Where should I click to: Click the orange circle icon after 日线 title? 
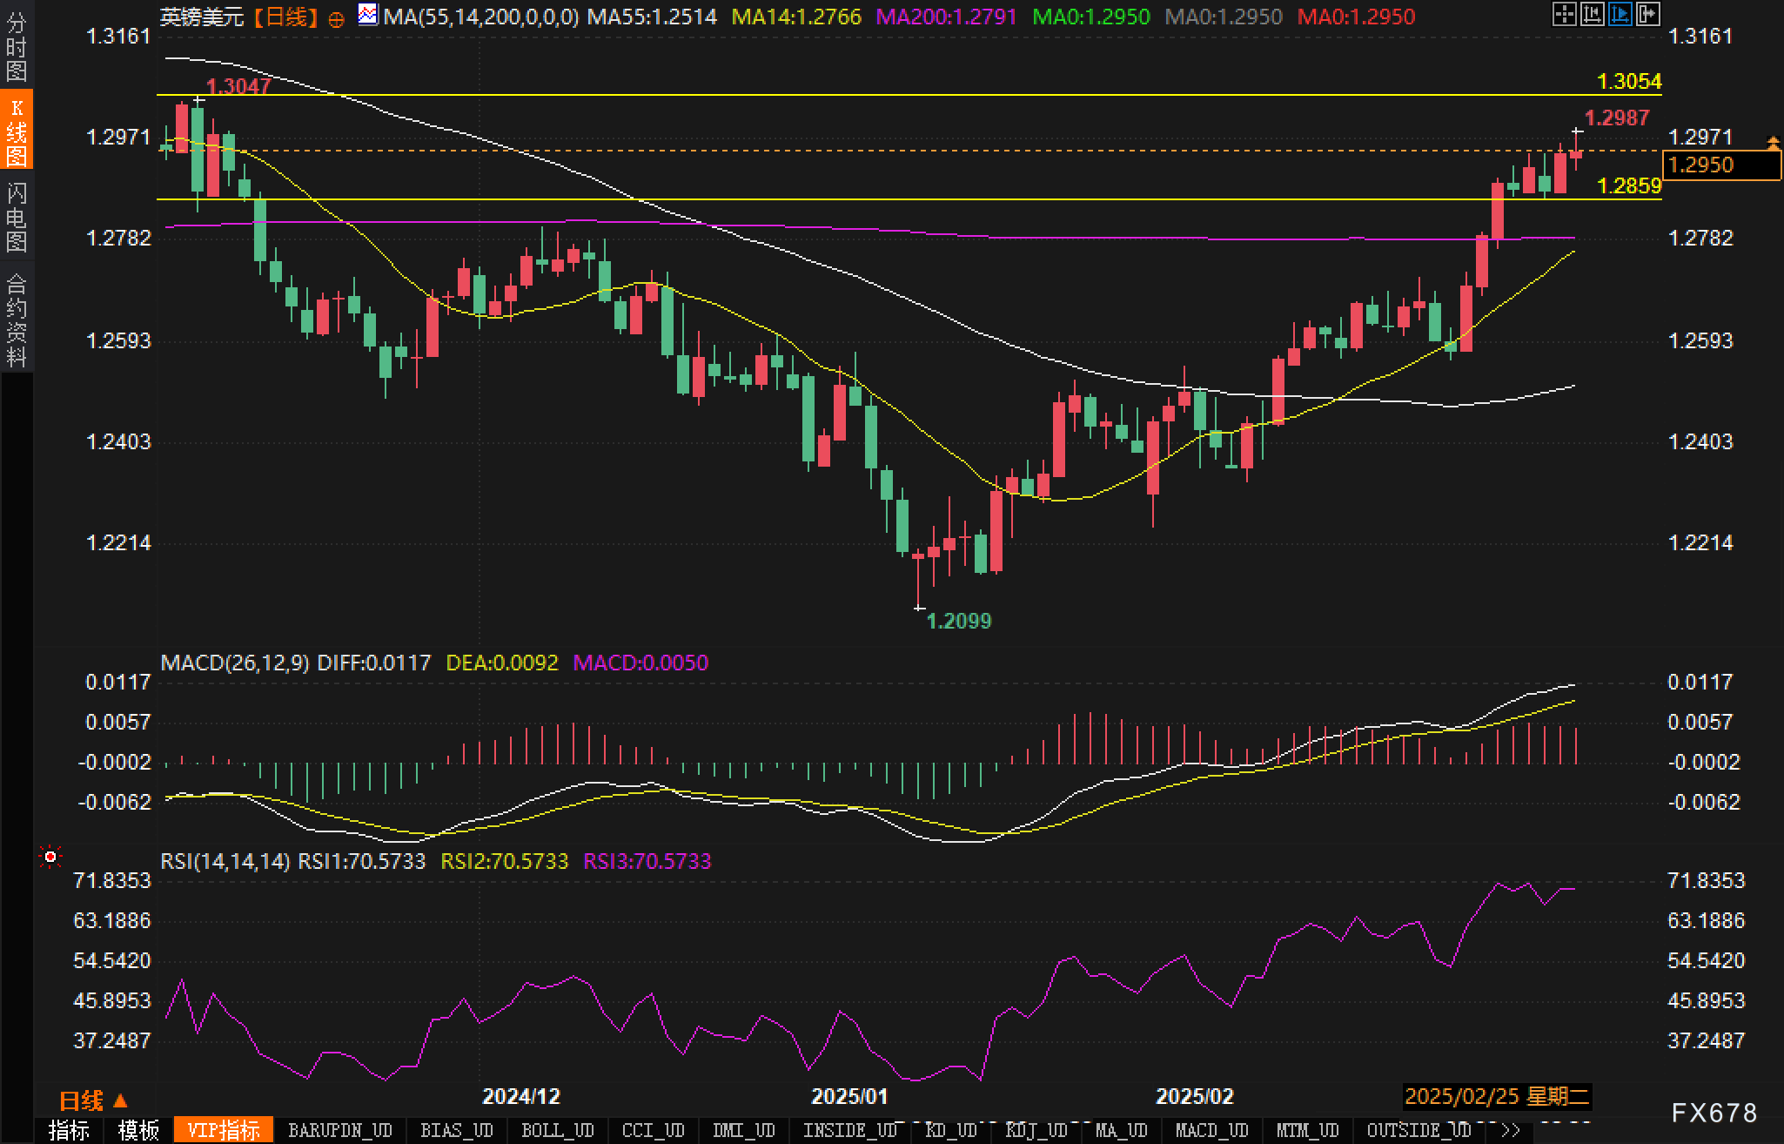click(337, 19)
